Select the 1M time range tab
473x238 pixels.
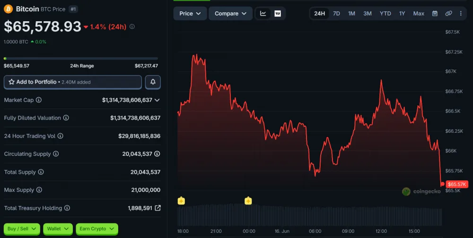pyautogui.click(x=351, y=14)
